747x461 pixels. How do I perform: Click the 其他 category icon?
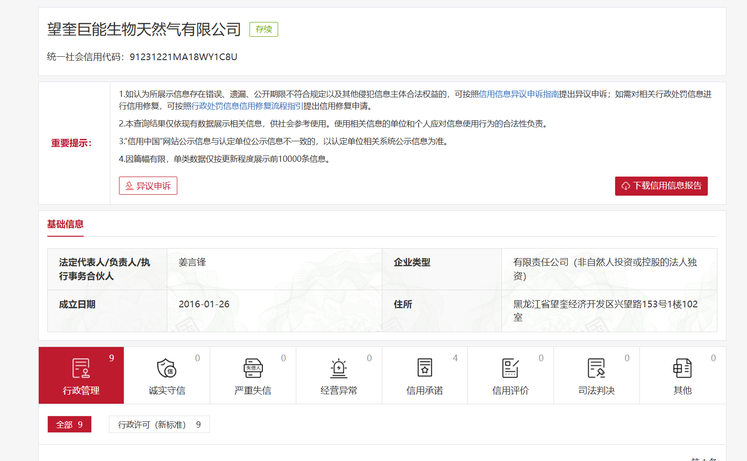pyautogui.click(x=682, y=368)
